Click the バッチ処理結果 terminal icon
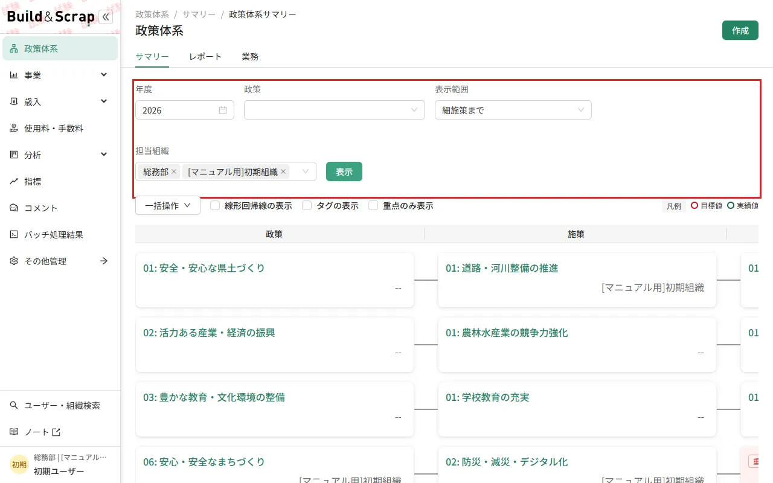The width and height of the screenshot is (773, 483). click(14, 235)
